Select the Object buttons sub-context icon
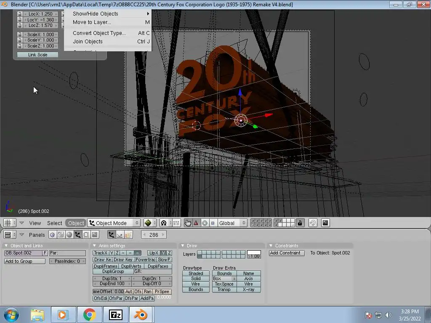Viewport: 431px width, 323px height. pyautogui.click(x=111, y=235)
